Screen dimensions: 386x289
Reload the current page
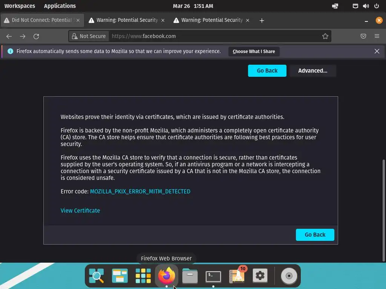tap(36, 37)
